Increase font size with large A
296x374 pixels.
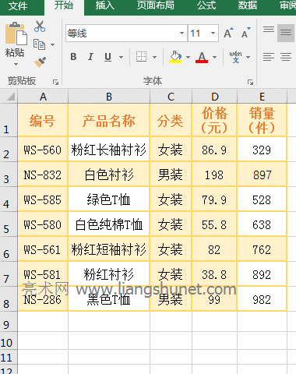pyautogui.click(x=228, y=33)
